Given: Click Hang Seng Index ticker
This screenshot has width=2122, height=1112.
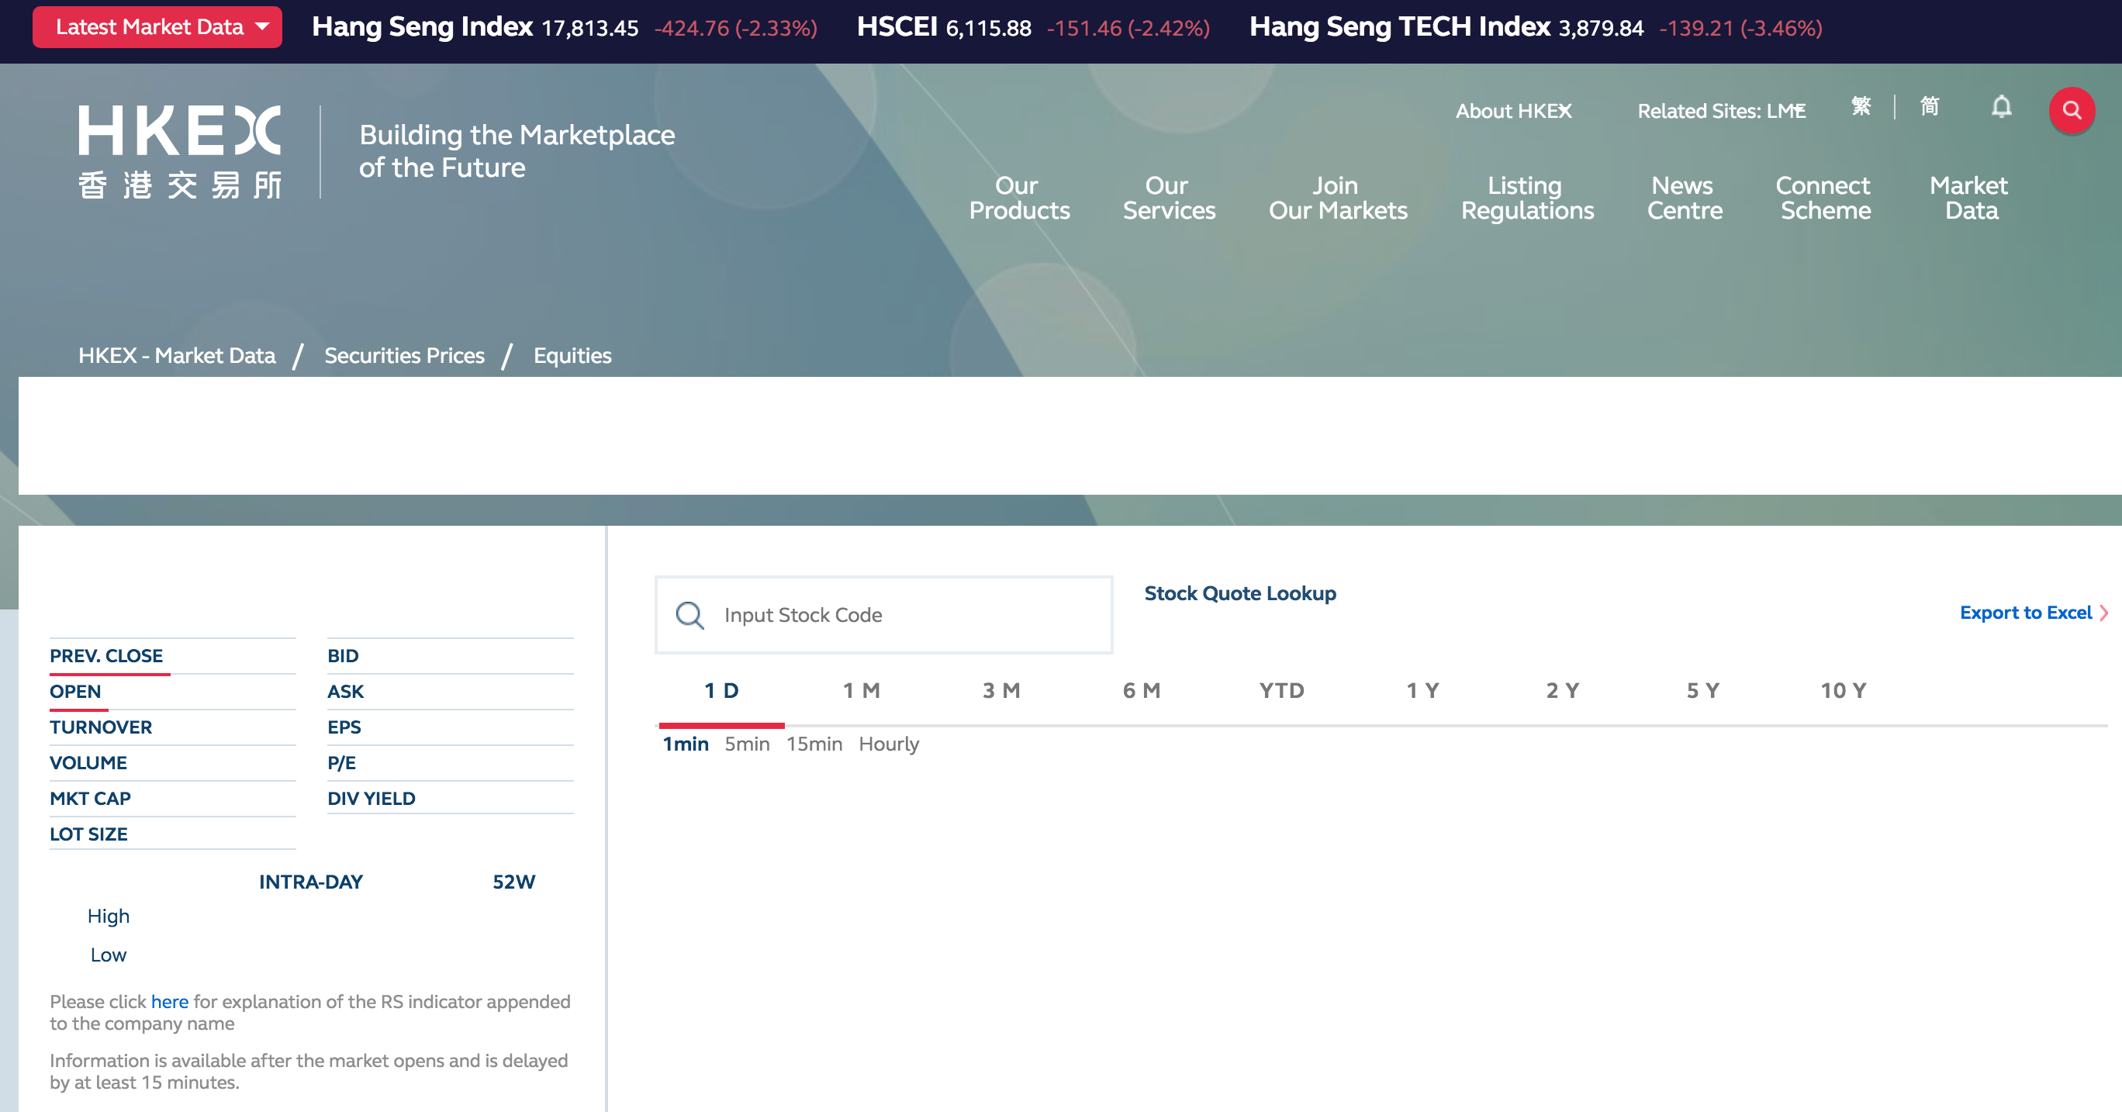Looking at the screenshot, I should [565, 27].
